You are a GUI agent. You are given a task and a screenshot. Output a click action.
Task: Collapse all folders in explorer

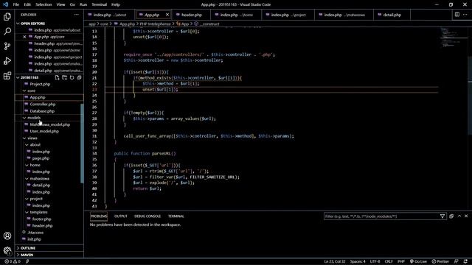[79, 77]
